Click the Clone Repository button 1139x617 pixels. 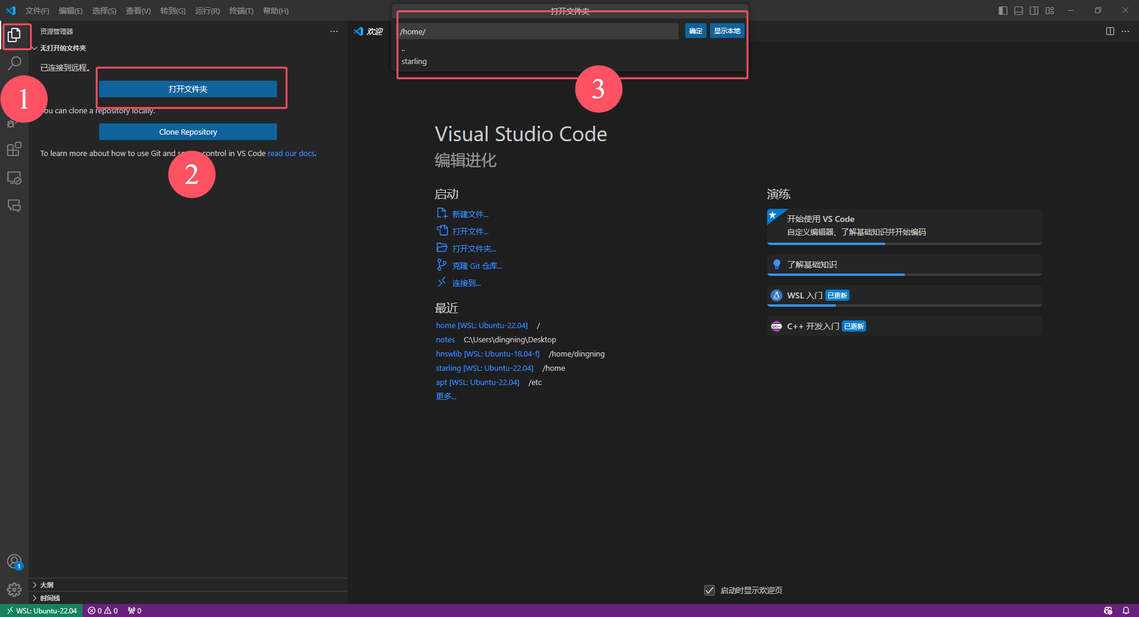point(188,132)
